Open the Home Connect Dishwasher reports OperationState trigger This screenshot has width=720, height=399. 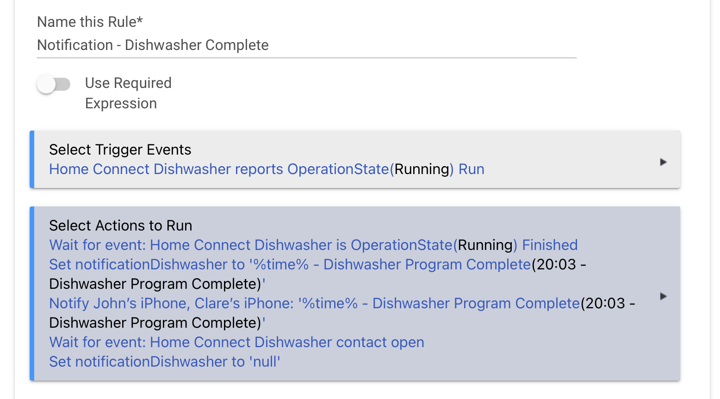pyautogui.click(x=267, y=169)
